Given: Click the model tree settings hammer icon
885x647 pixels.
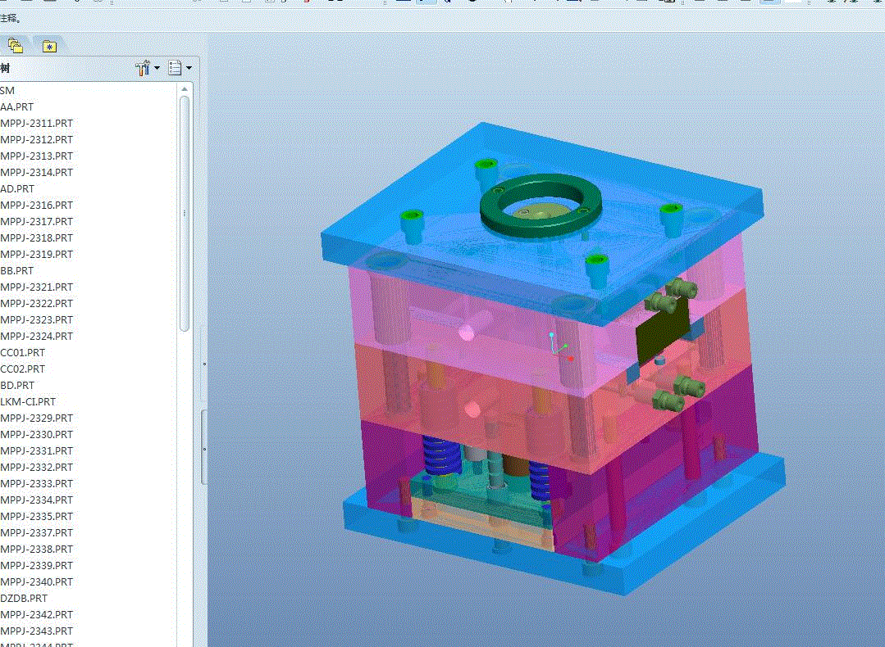Looking at the screenshot, I should click(143, 68).
